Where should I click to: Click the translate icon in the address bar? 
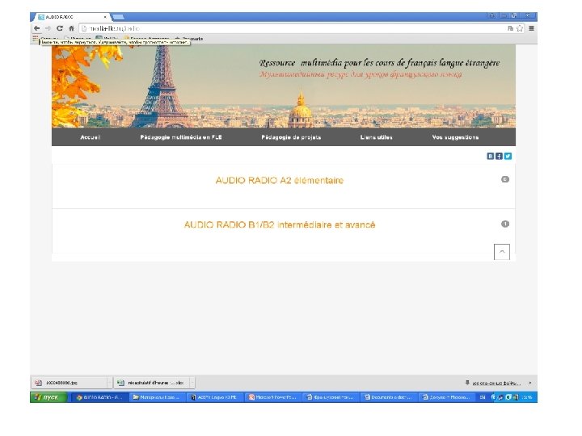tap(510, 28)
